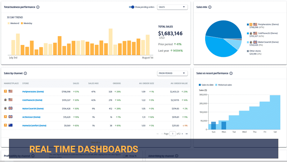Click Historical sales legend swatch
Image resolution: width=287 pixels, height=162 pixels.
216,85
